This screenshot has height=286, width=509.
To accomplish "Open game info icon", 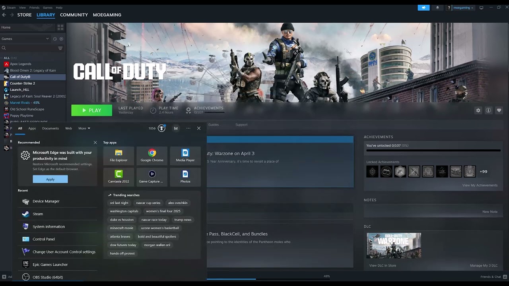I will coord(488,110).
